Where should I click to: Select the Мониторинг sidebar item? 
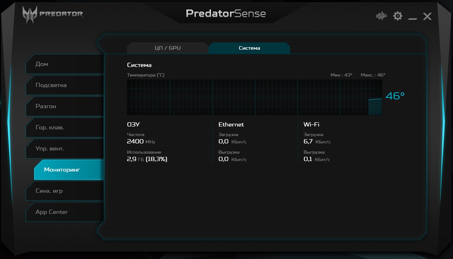coord(69,170)
